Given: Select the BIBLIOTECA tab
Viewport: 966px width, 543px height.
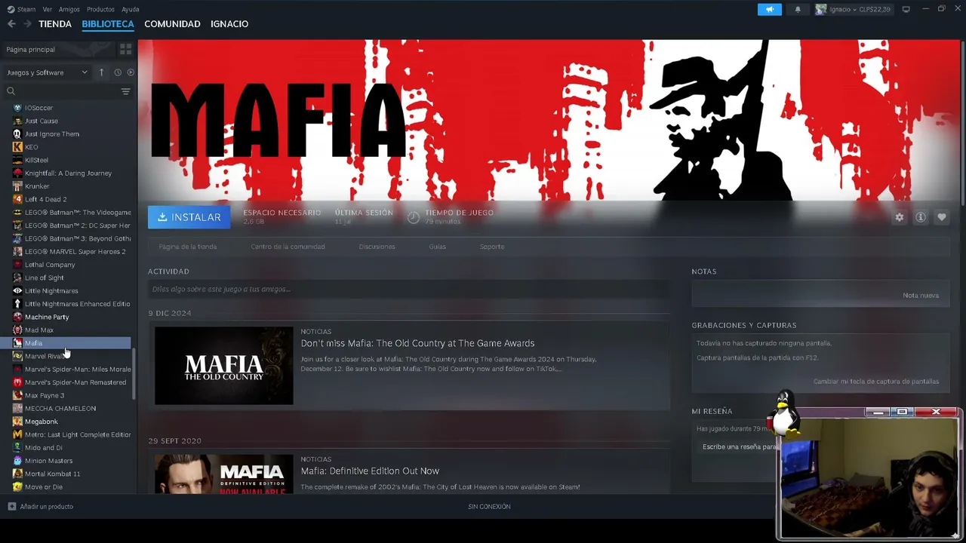Looking at the screenshot, I should point(108,24).
